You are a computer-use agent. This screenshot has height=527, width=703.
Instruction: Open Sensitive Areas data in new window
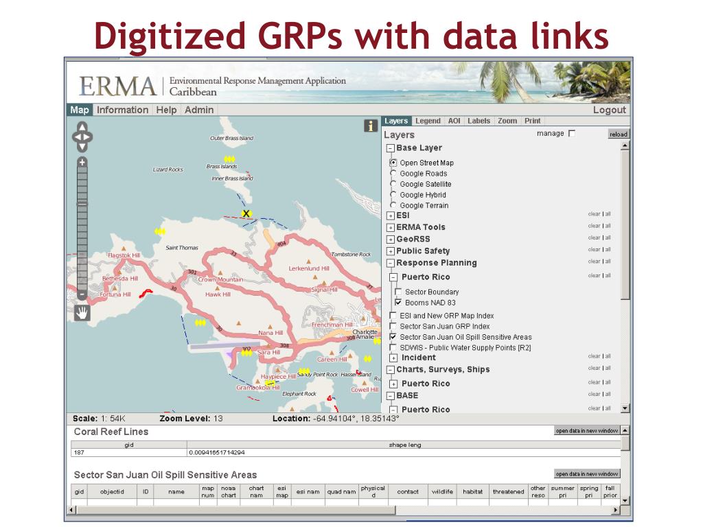[587, 473]
